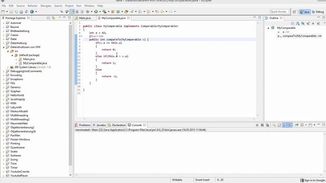The width and height of the screenshot is (326, 183).
Task: Click the Back navigation arrow icon
Action: 162,12
